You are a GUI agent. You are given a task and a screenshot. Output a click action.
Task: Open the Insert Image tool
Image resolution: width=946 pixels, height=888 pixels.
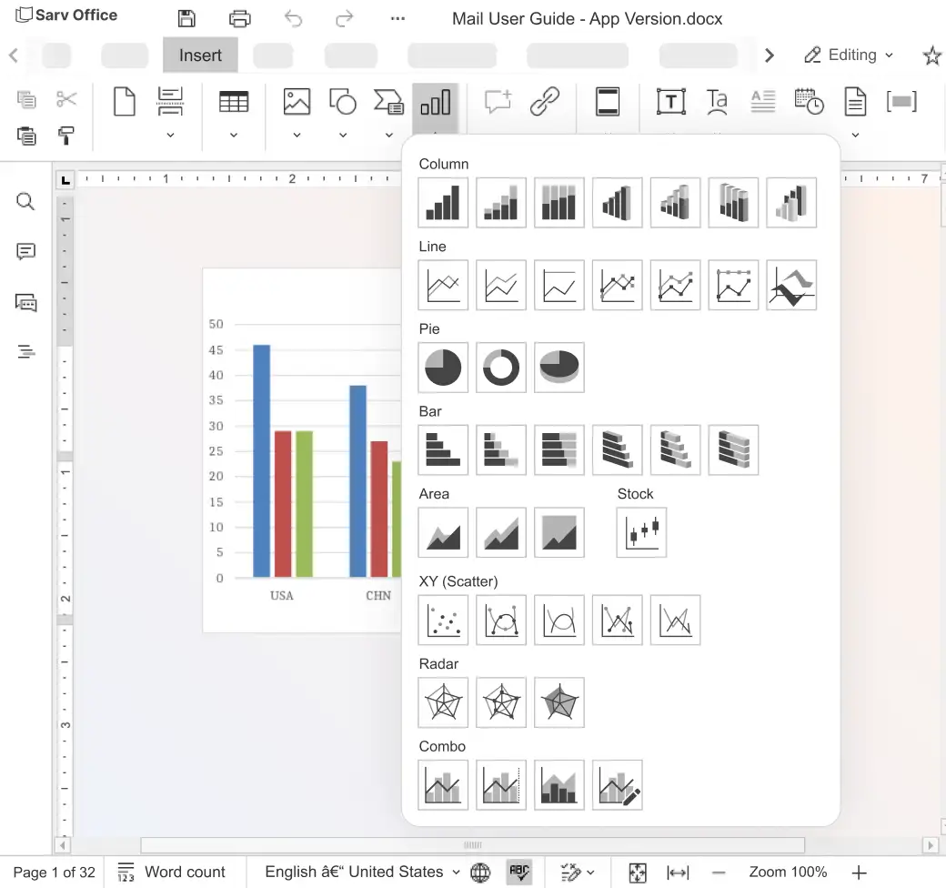tap(297, 102)
